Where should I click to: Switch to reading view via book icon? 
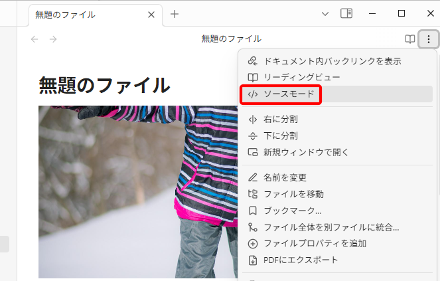410,39
